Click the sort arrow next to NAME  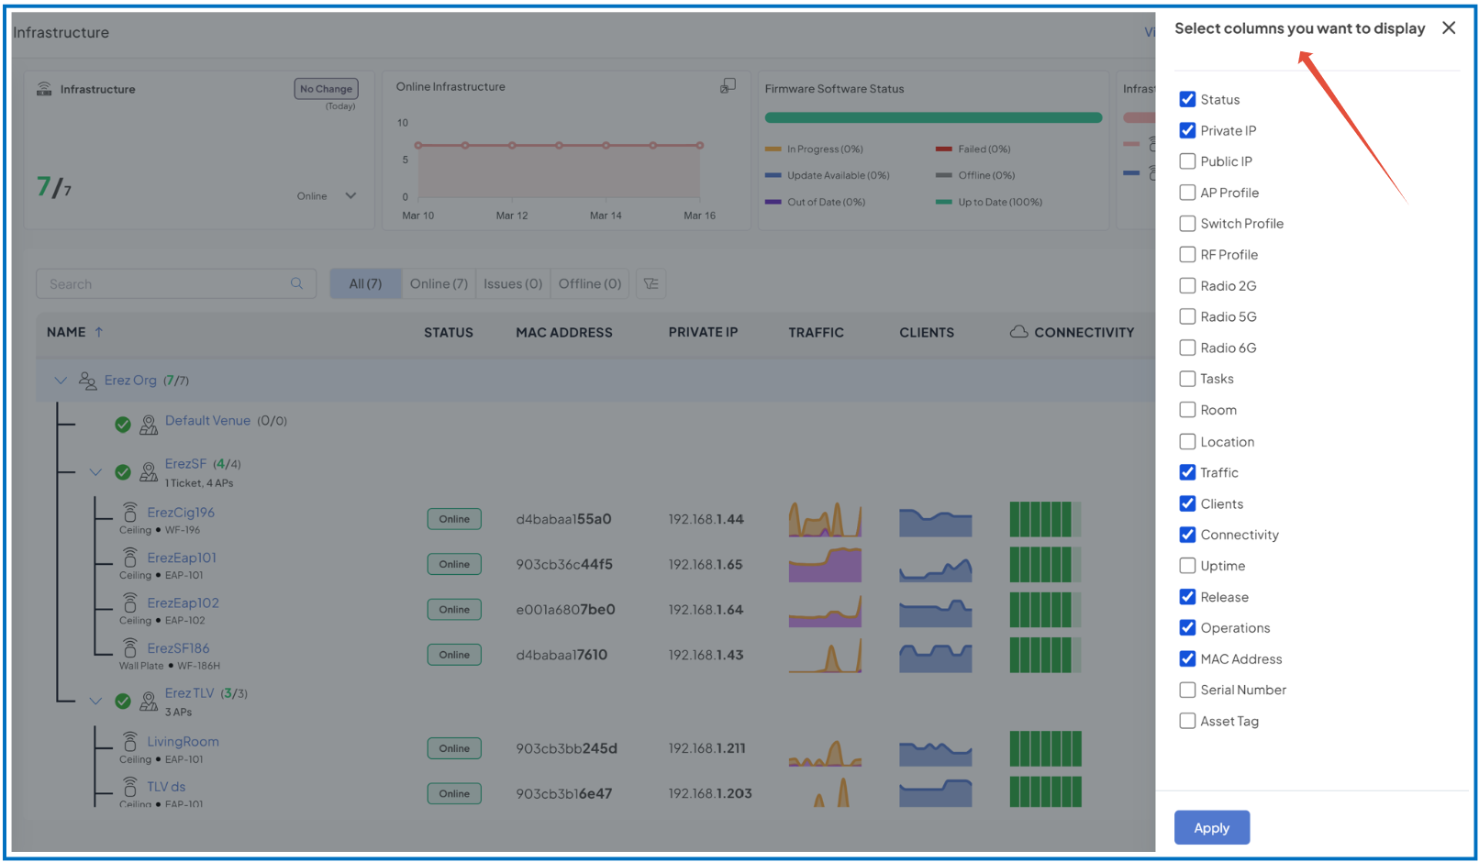coord(99,332)
